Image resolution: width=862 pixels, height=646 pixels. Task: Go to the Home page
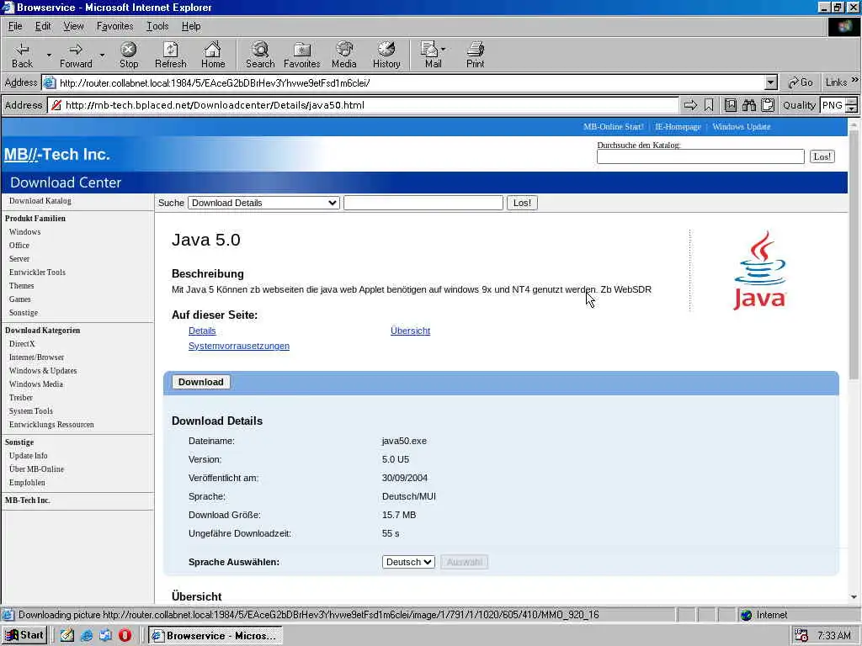(213, 55)
